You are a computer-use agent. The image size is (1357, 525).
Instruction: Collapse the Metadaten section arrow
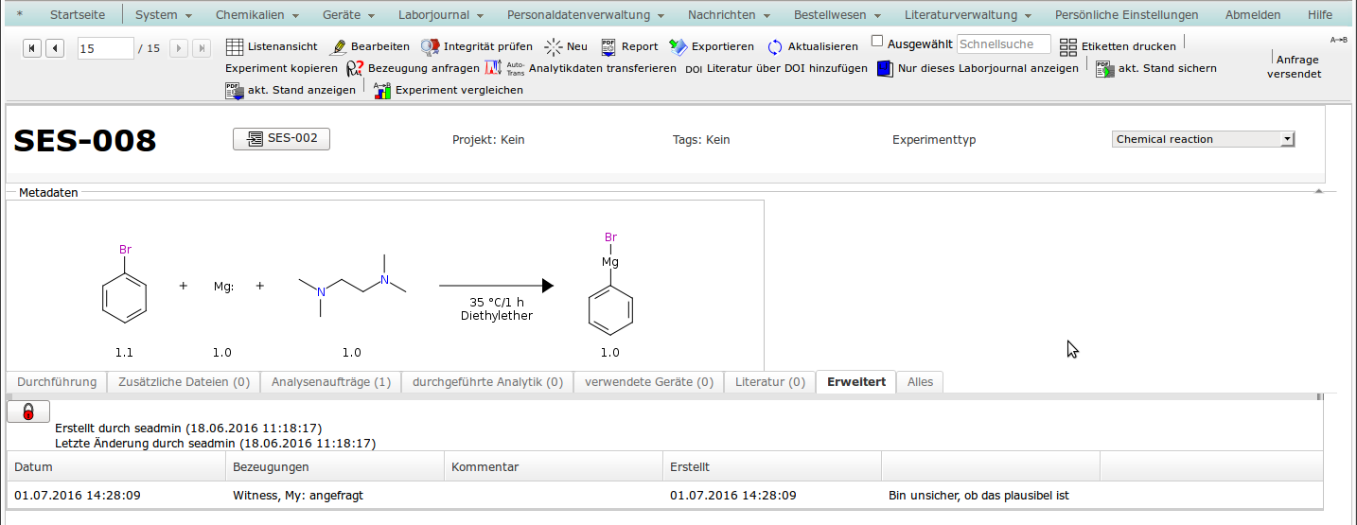(1318, 192)
